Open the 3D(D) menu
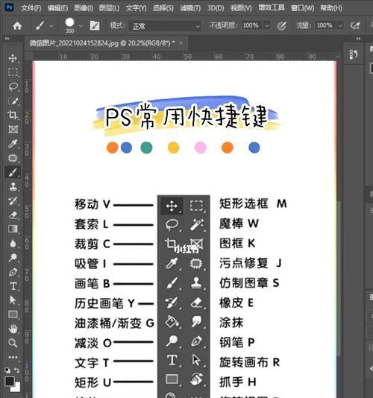This screenshot has width=373, height=398. pos(216,8)
